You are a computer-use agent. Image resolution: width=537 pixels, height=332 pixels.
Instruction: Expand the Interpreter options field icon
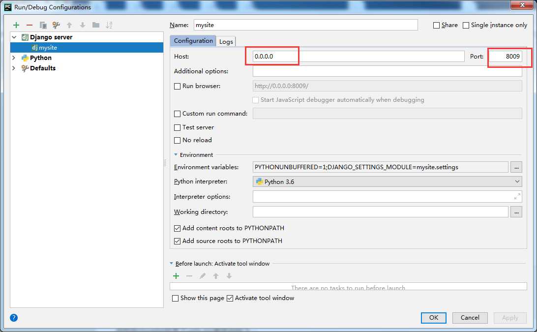[x=517, y=197]
